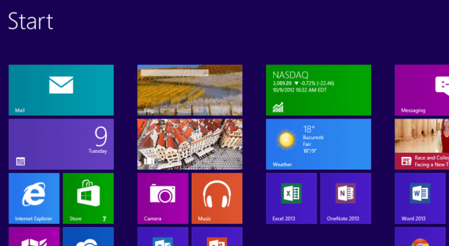Open the News tile about Race and College
The width and height of the screenshot is (449, 246).
click(422, 144)
